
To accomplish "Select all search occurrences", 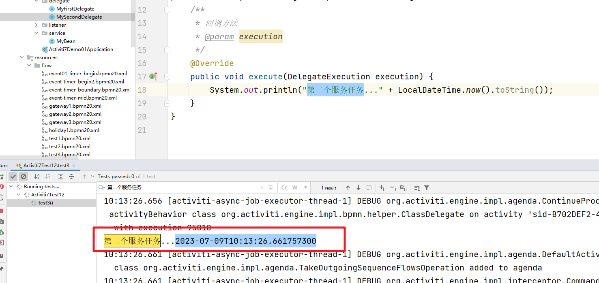I will 404,188.
